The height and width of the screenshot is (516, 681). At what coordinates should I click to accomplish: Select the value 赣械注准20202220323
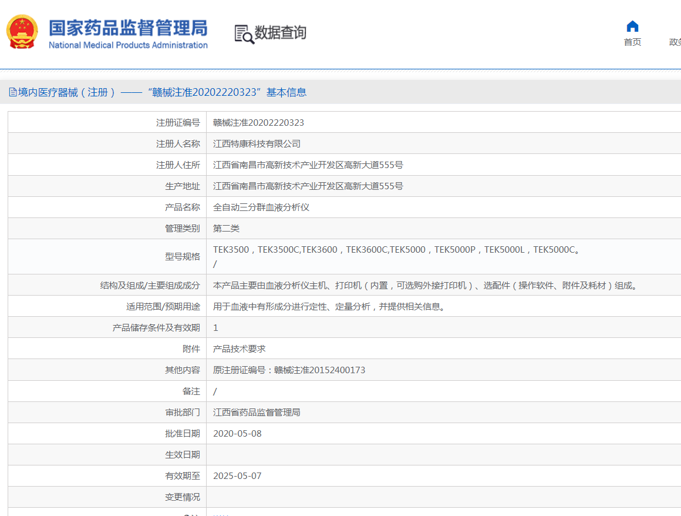(258, 123)
